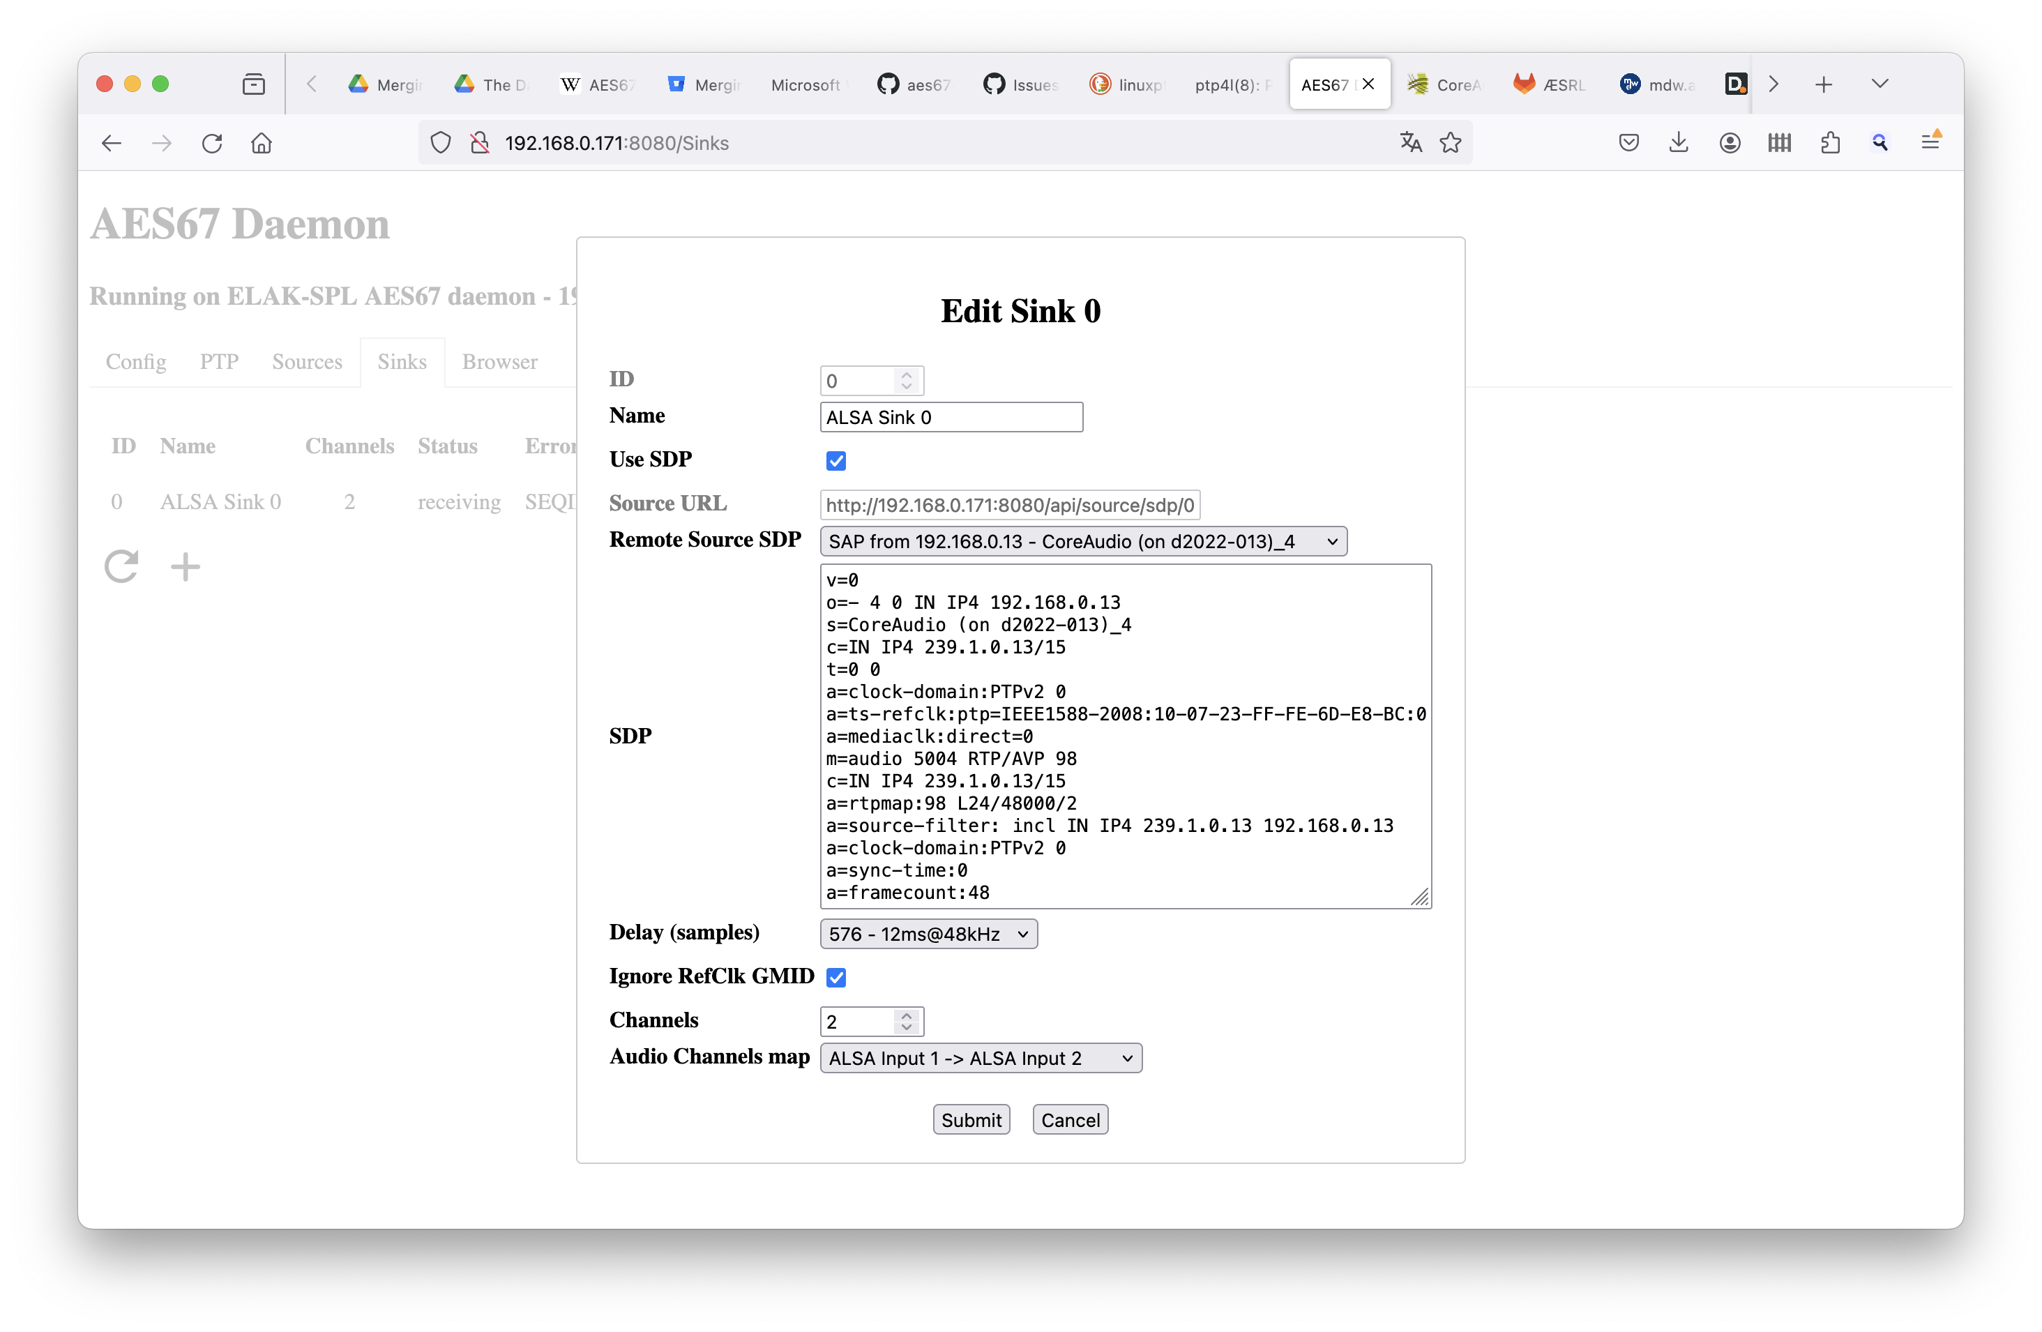Add a new sink with the plus icon

point(186,566)
